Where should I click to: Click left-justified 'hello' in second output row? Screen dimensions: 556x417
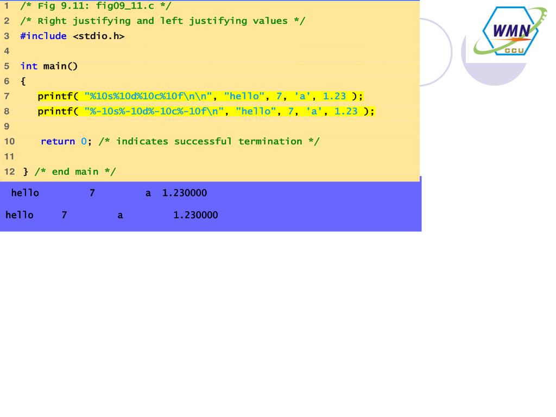point(20,215)
